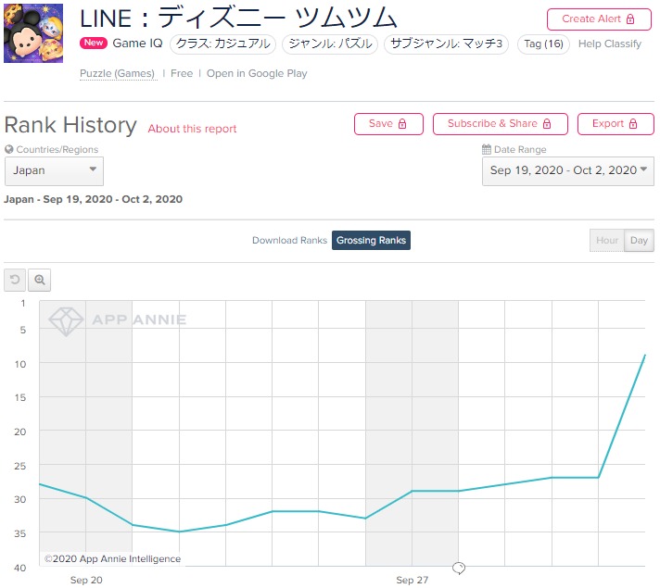Toggle the Day granularity view

pos(639,241)
